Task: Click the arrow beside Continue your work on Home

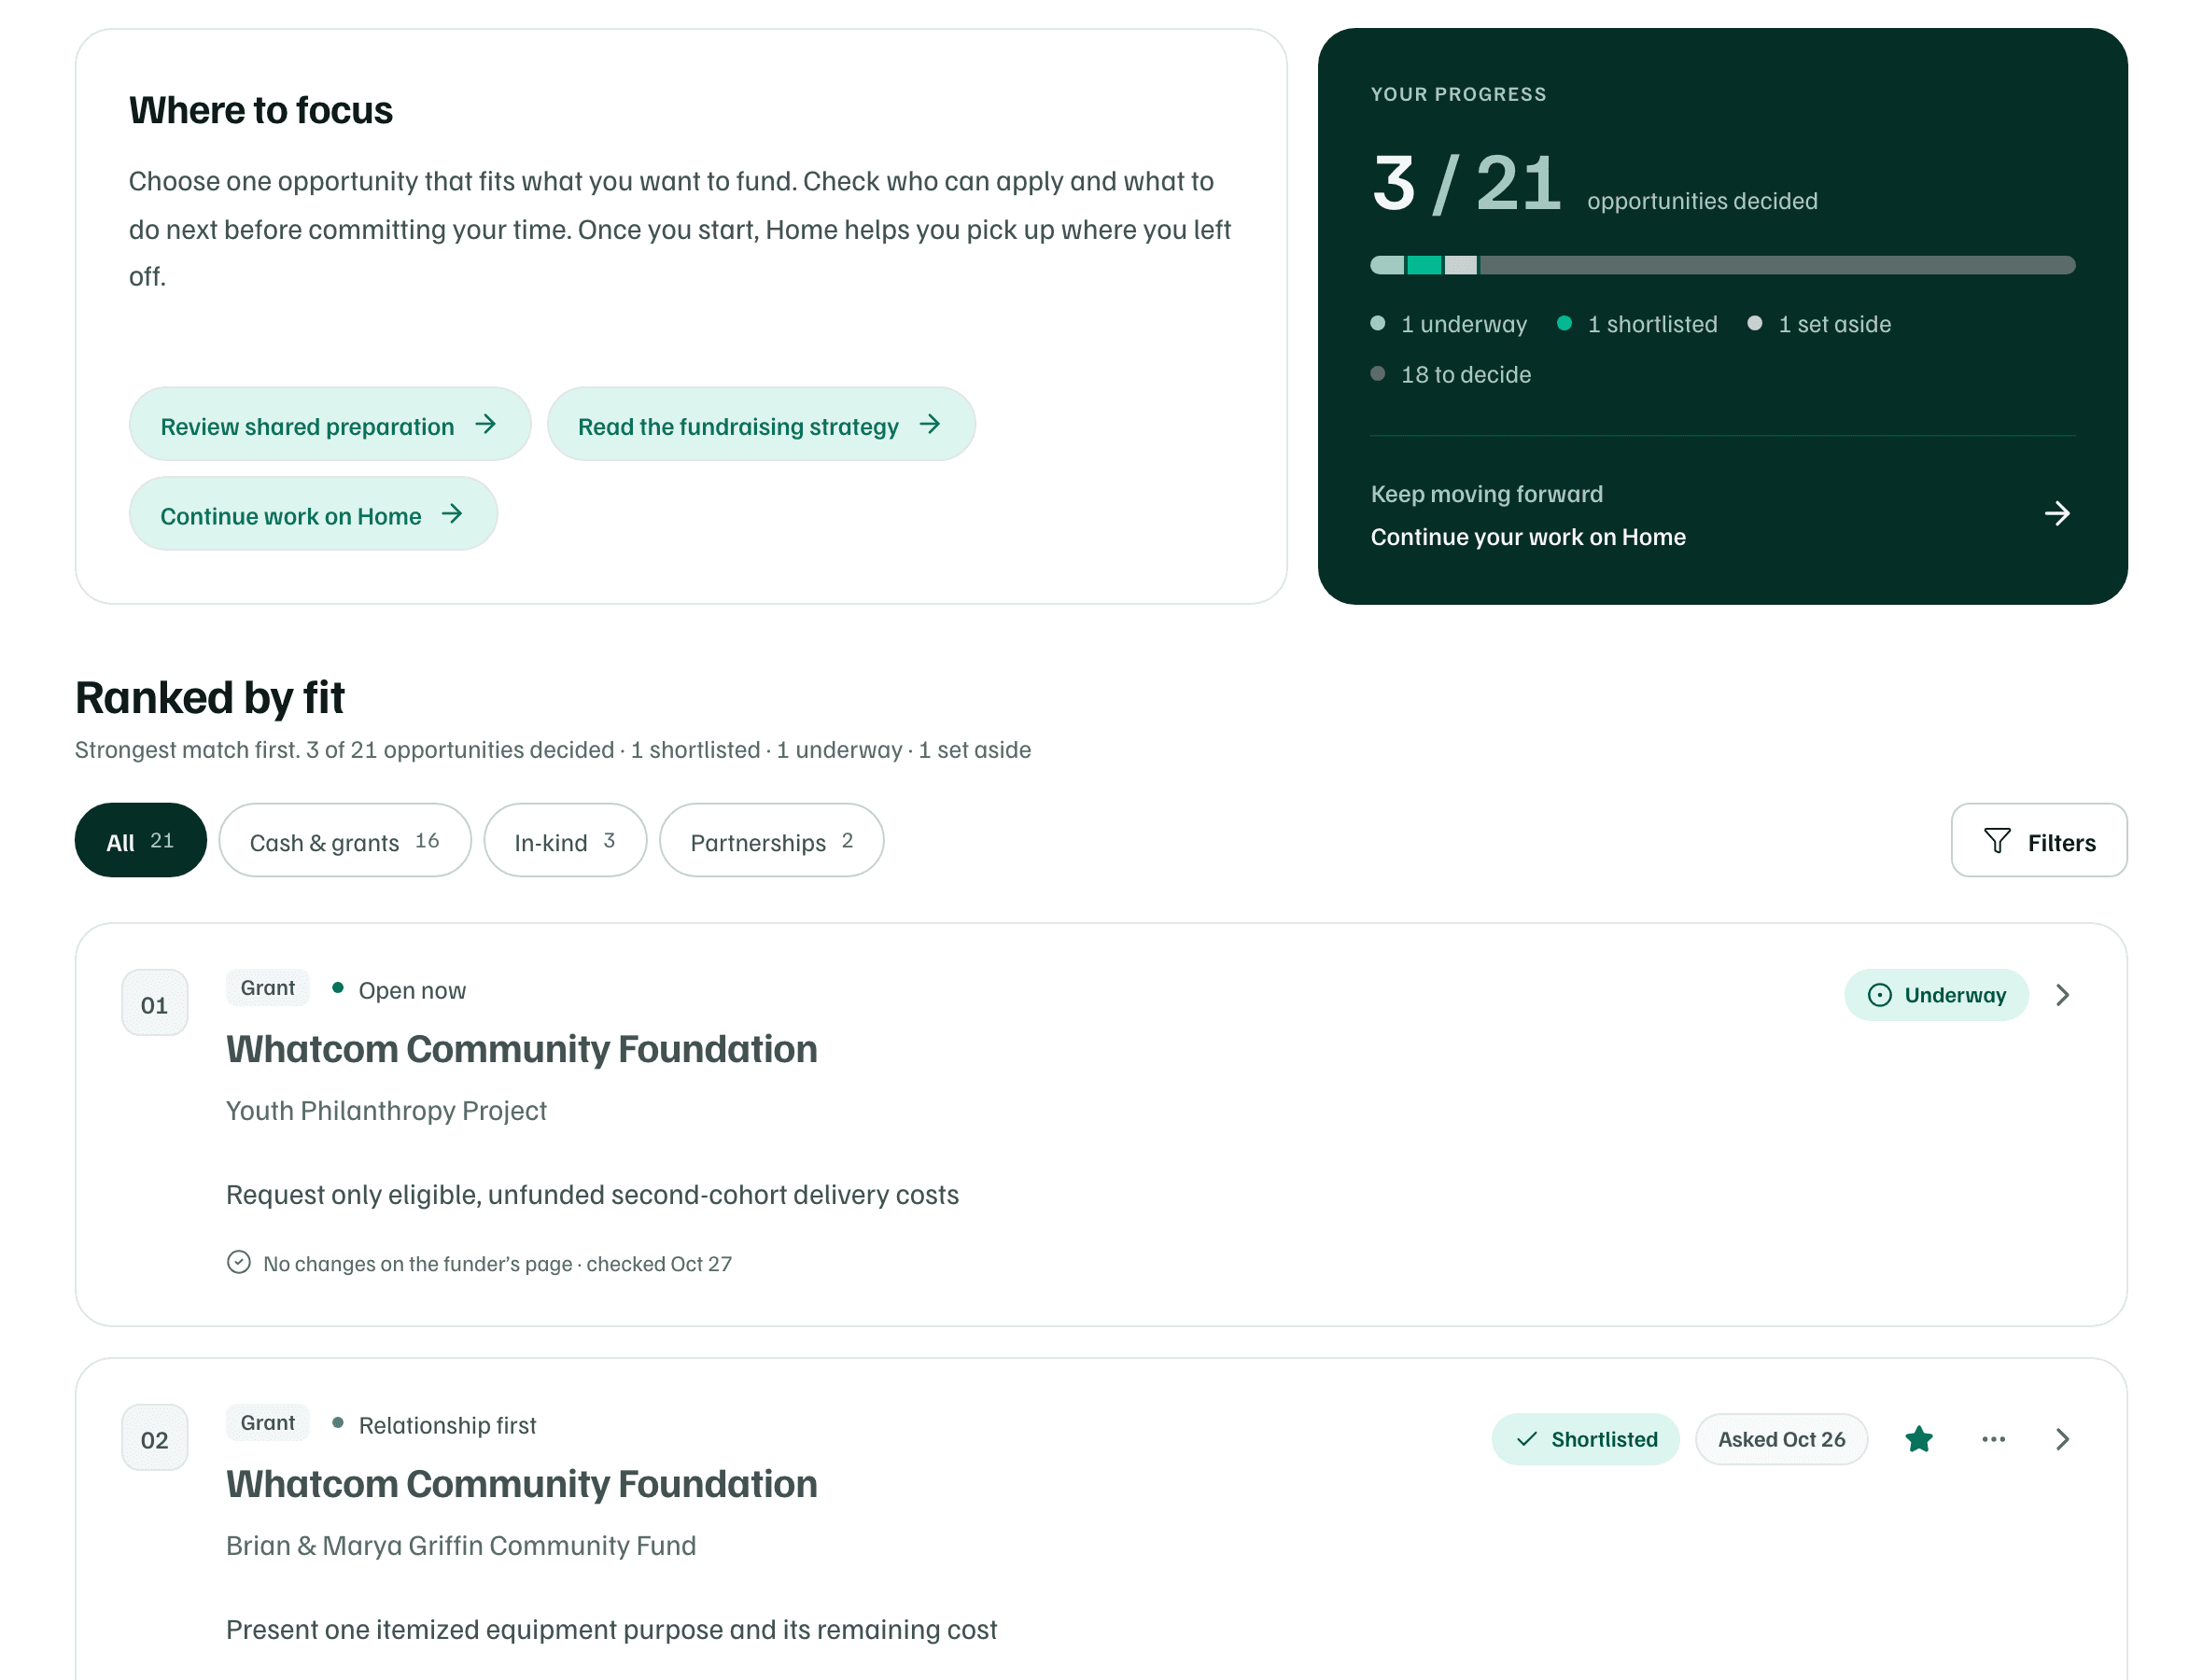Action: pos(2057,514)
